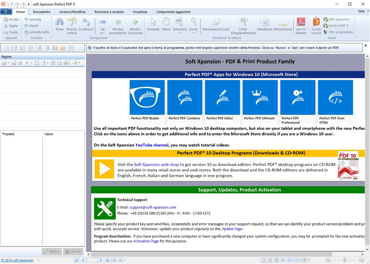Click the © 2014 soft Xpansion link
The width and height of the screenshot is (370, 264).
[17, 260]
